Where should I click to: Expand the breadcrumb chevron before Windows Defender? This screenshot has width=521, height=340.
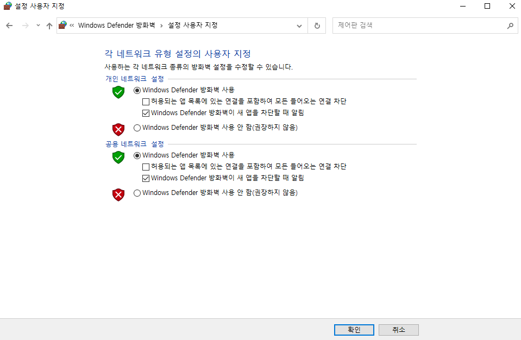tap(72, 26)
